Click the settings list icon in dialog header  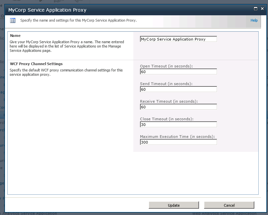pyautogui.click(x=13, y=21)
